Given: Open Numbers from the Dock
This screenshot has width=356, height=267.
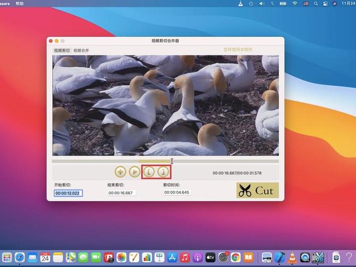Looking at the screenshot, I should 147,258.
